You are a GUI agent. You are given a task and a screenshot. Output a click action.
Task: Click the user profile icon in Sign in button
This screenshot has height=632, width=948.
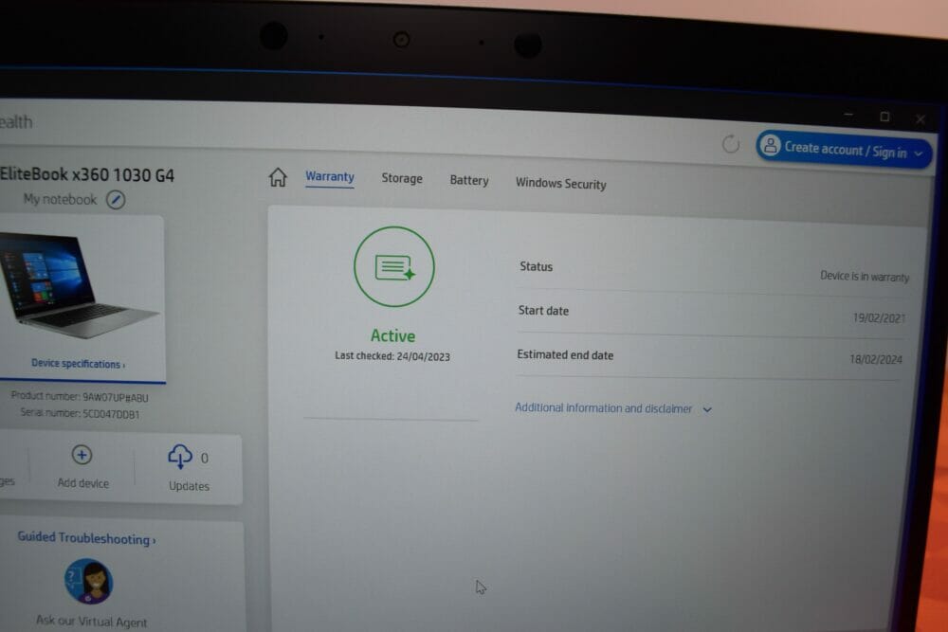(770, 146)
